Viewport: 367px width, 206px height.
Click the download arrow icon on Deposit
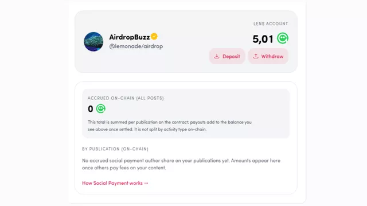[x=217, y=56]
